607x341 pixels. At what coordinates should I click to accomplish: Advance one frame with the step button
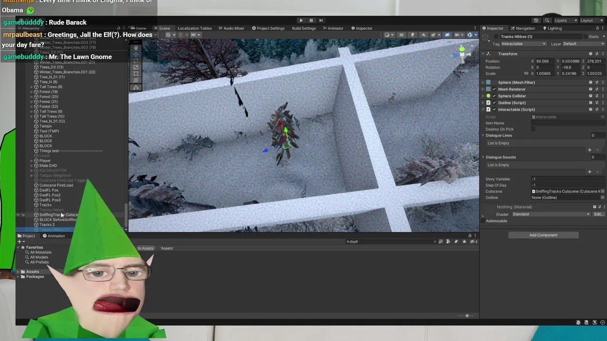click(321, 20)
